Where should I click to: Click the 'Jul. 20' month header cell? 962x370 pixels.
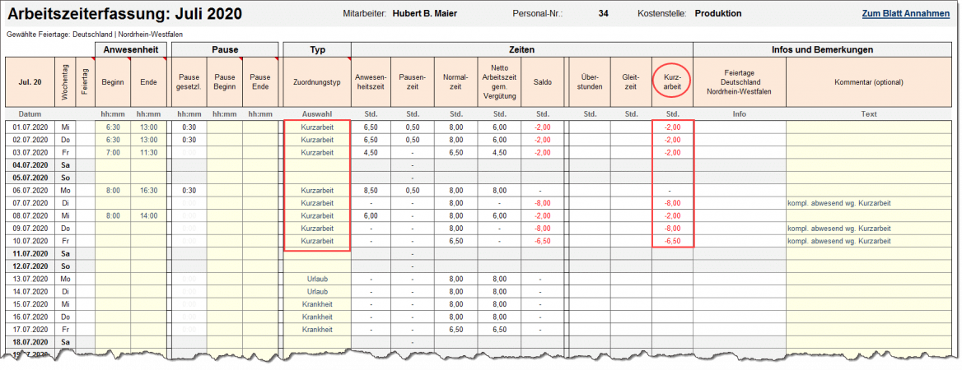coord(30,82)
